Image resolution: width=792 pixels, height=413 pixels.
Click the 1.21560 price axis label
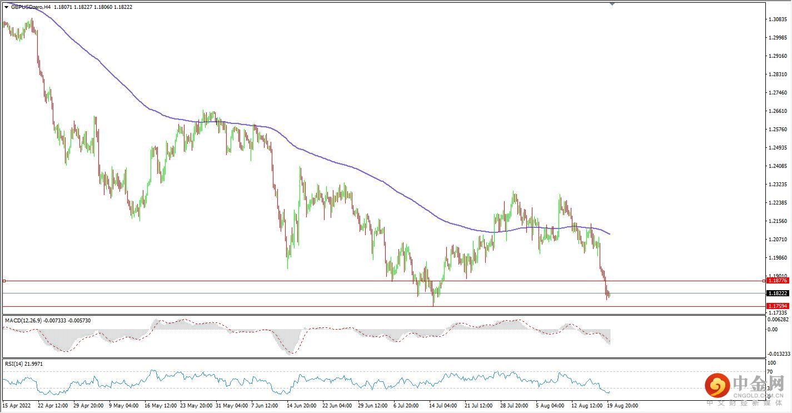point(778,221)
